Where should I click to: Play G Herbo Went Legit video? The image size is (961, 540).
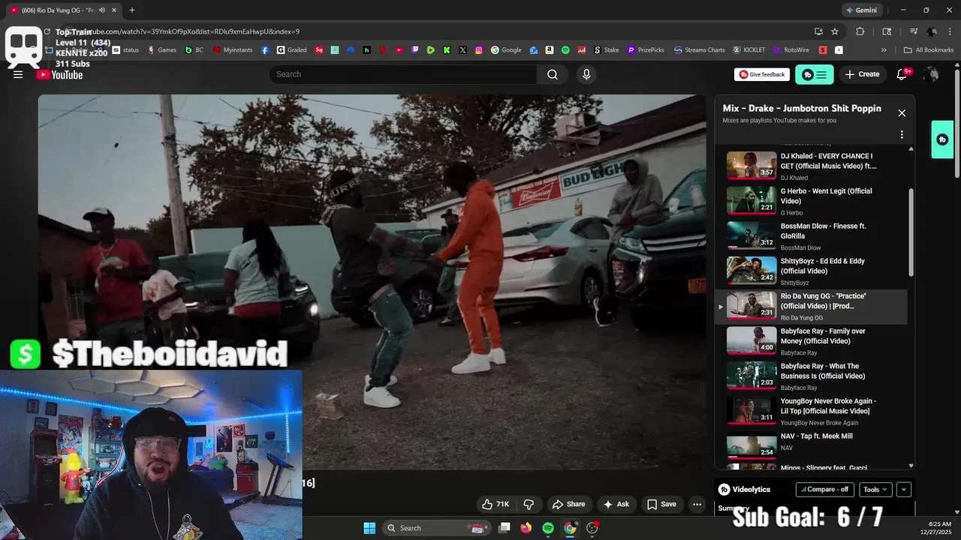click(x=811, y=201)
